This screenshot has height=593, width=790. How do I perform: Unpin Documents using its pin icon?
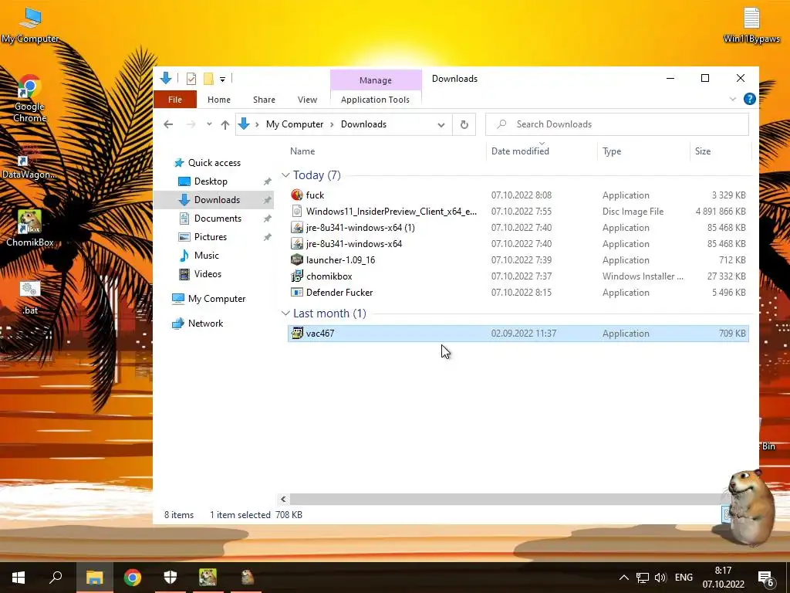point(267,219)
